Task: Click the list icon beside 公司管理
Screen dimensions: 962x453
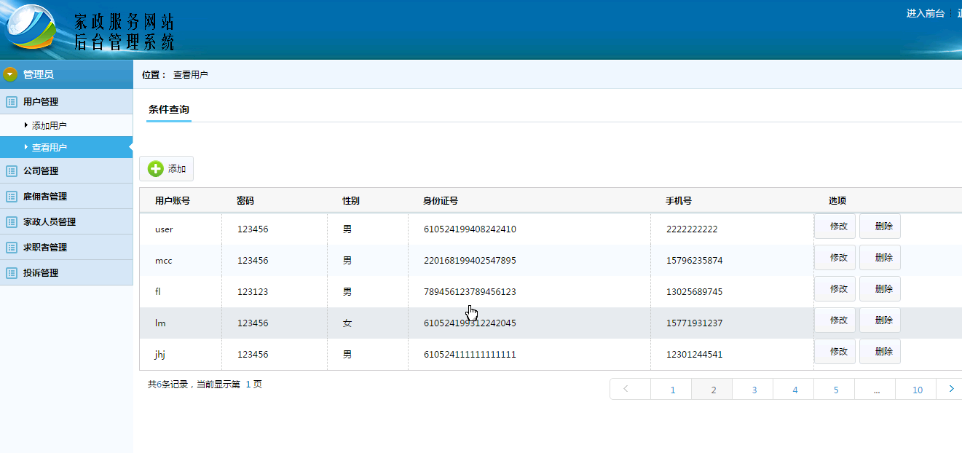Action: pyautogui.click(x=11, y=171)
